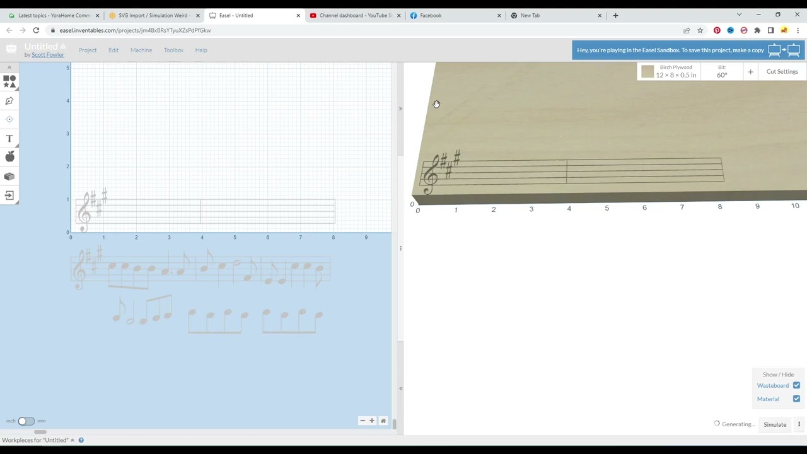Viewport: 807px width, 454px height.
Task: Click the project title warning triangle
Action: (x=62, y=46)
